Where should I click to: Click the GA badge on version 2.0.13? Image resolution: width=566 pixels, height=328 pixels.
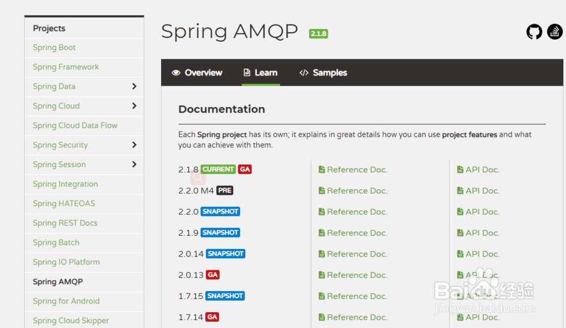tap(213, 275)
